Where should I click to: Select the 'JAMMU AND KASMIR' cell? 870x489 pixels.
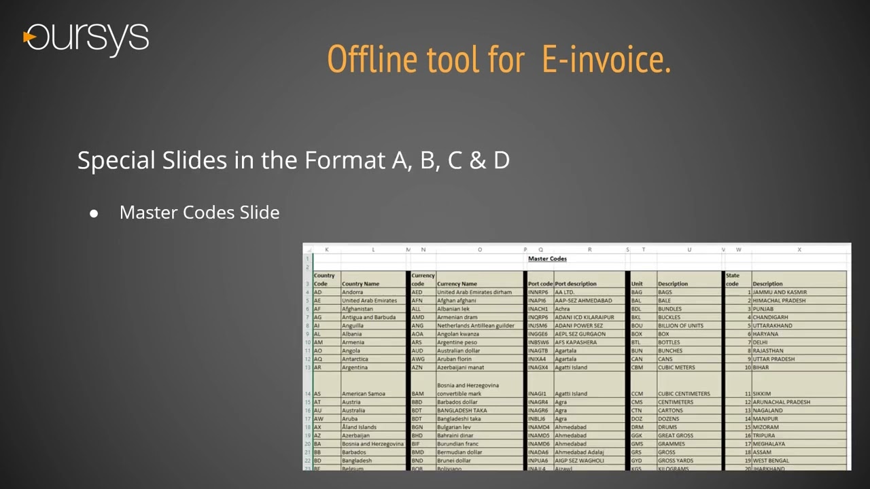tap(799, 292)
